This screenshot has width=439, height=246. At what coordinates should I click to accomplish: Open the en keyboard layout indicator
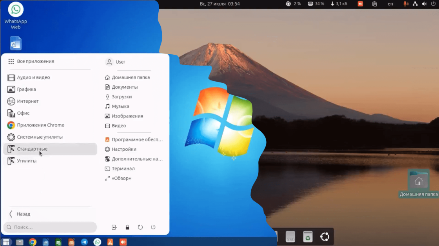(x=390, y=4)
